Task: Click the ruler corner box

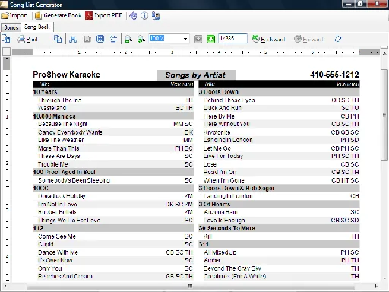Action: [x=6, y=52]
